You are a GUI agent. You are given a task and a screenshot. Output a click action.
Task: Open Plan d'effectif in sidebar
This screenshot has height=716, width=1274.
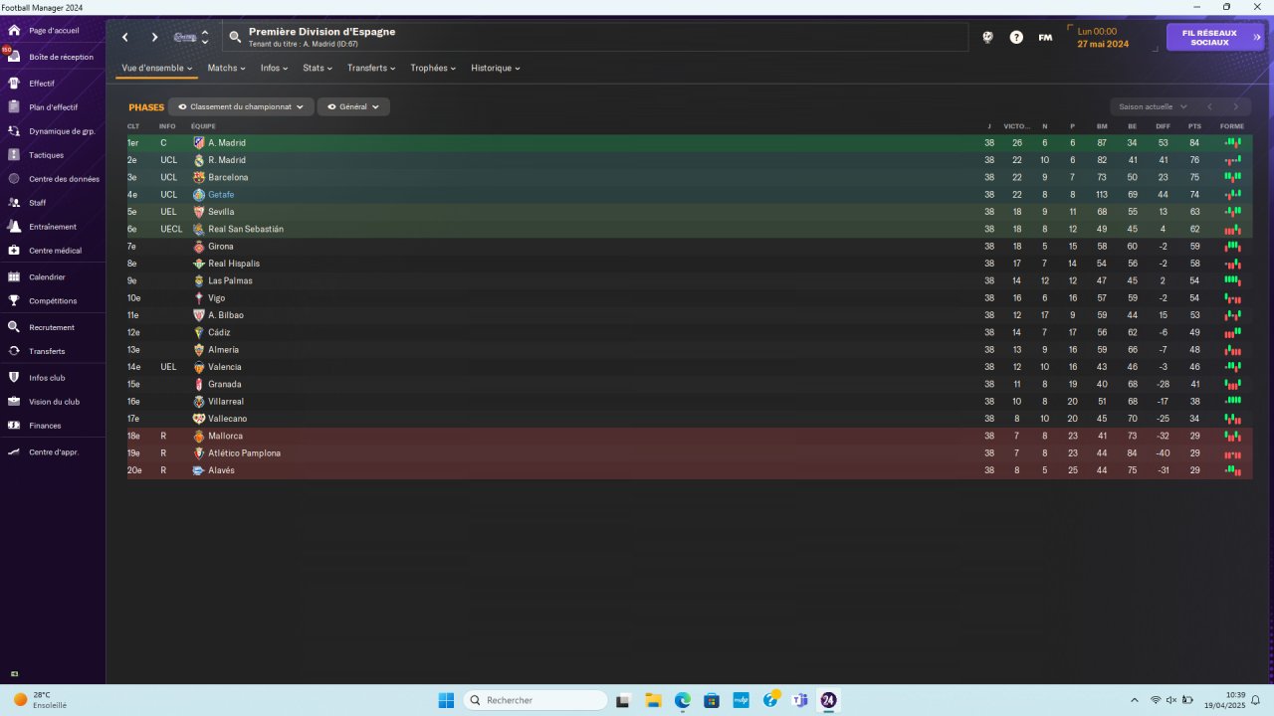(53, 107)
